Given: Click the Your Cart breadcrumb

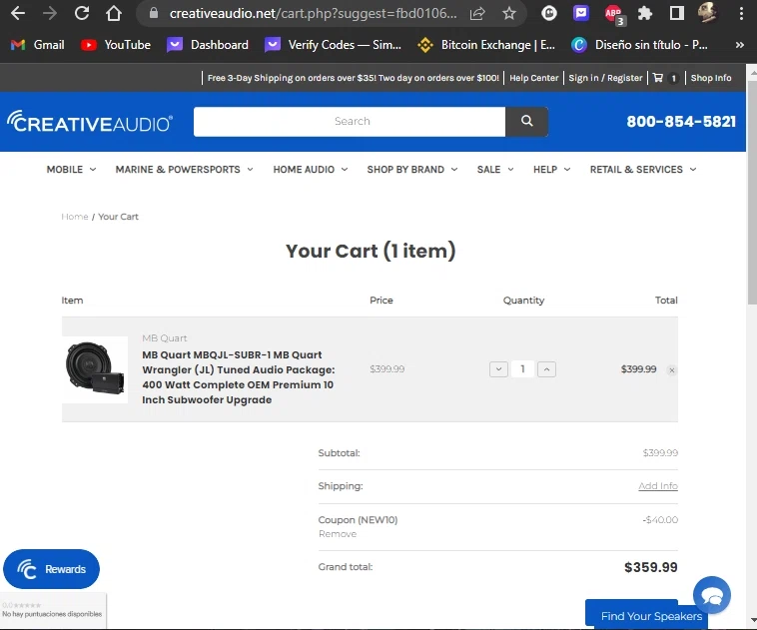Looking at the screenshot, I should tap(118, 217).
